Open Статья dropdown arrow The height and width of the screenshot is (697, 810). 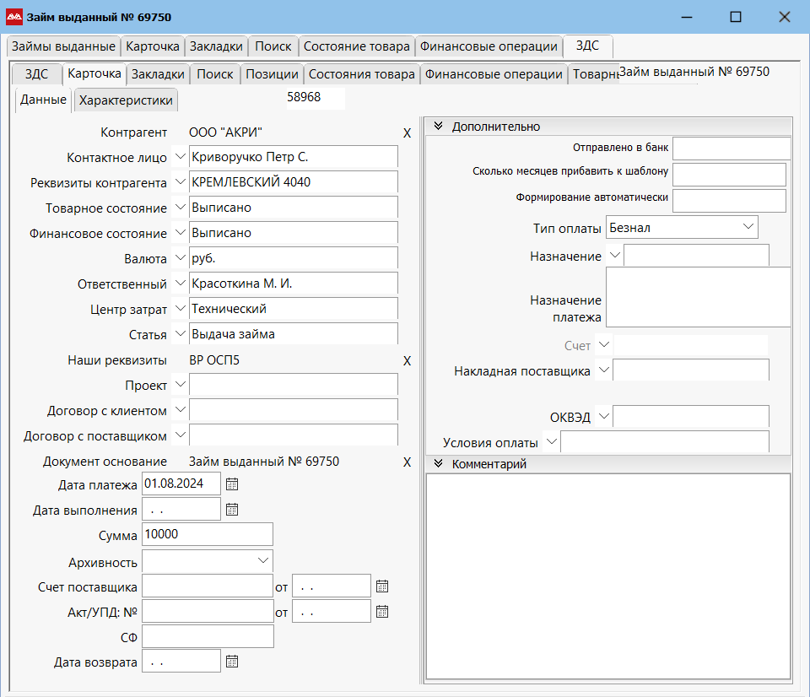pos(180,333)
